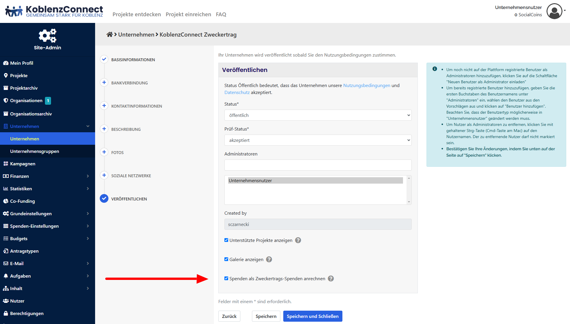Click help icon beside Unterstützte Projekte anzeigen
The width and height of the screenshot is (570, 324).
click(x=298, y=240)
